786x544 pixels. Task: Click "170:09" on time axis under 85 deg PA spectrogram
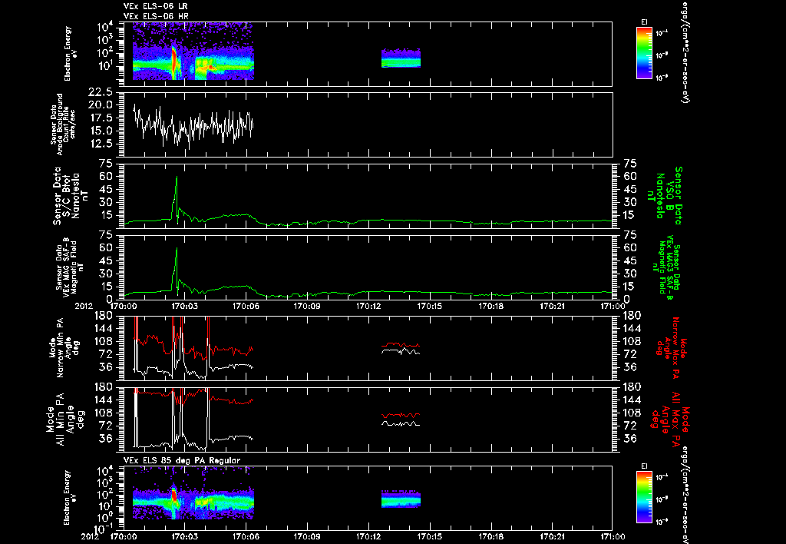(x=307, y=536)
